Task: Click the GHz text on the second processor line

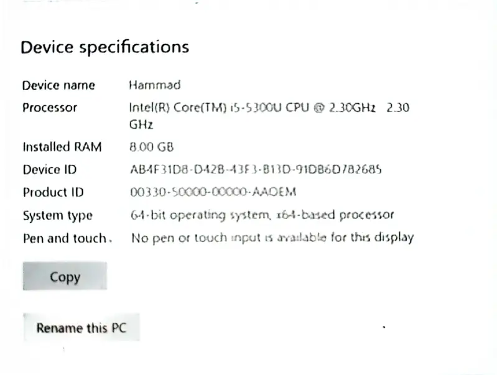Action: point(141,124)
